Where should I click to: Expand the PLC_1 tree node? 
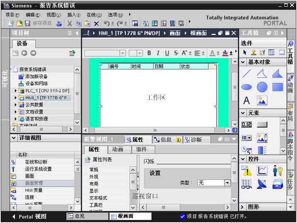15,91
